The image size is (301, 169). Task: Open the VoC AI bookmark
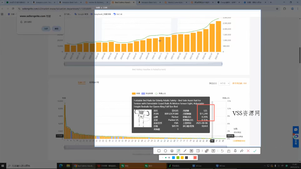(118, 14)
